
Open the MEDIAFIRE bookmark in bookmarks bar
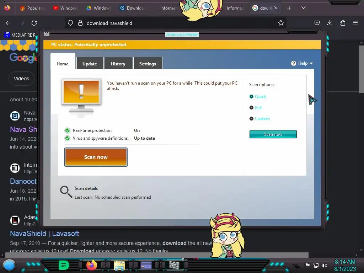coord(20,35)
